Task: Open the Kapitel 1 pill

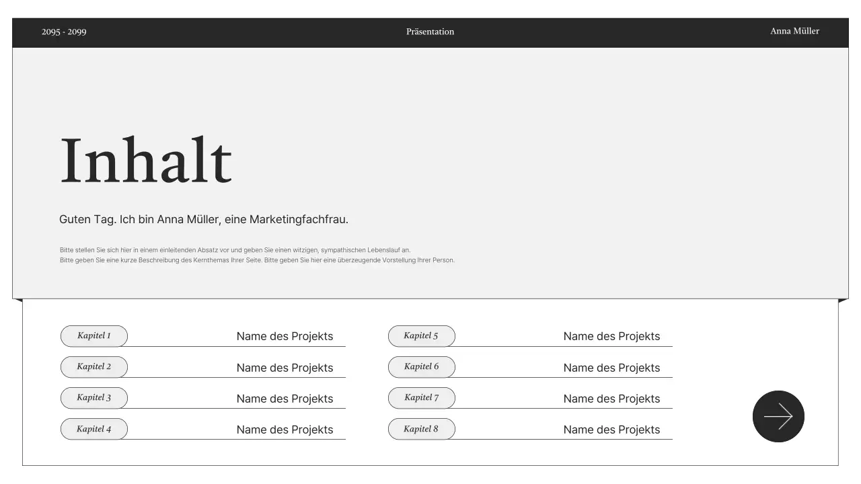Action: click(x=94, y=336)
